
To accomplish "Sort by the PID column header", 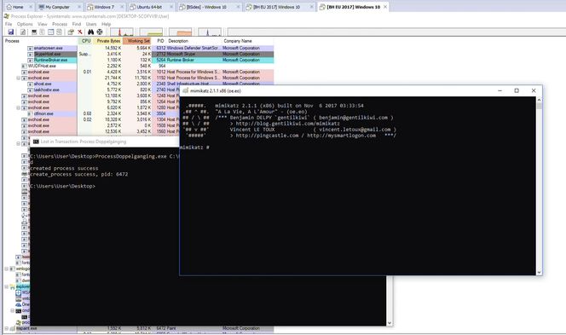I will [160, 41].
